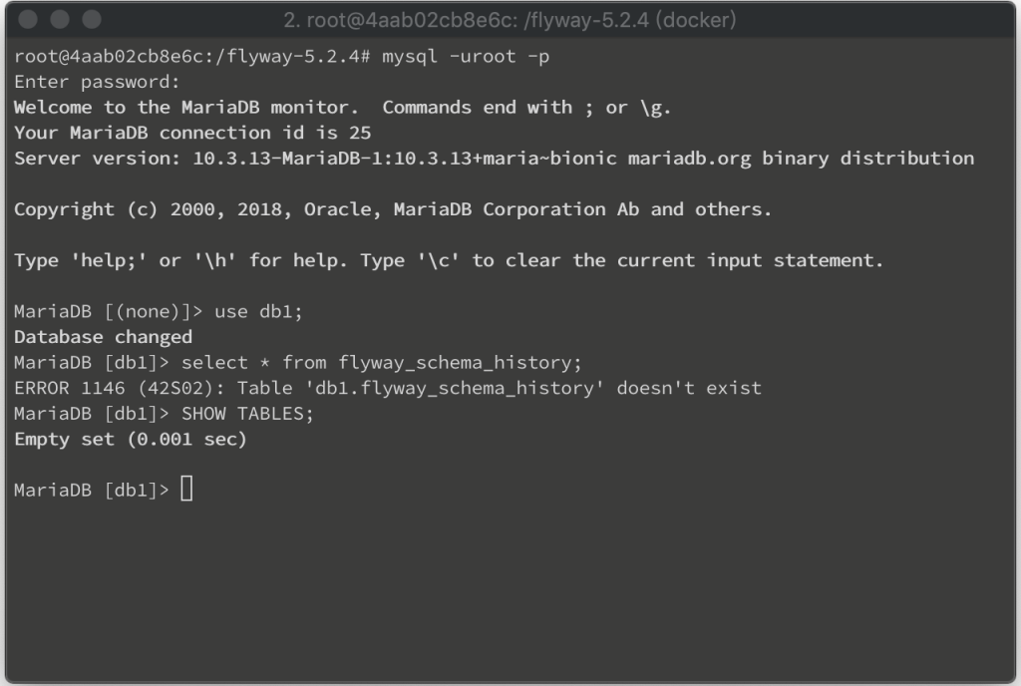
Task: Click the 'Welcome to the MariaDB monitor' text
Action: pyautogui.click(x=186, y=108)
